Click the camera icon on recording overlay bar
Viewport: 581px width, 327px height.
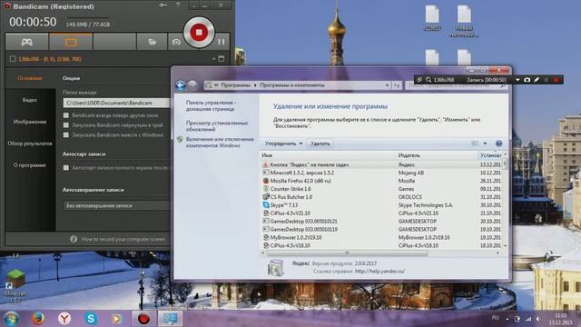tap(527, 80)
